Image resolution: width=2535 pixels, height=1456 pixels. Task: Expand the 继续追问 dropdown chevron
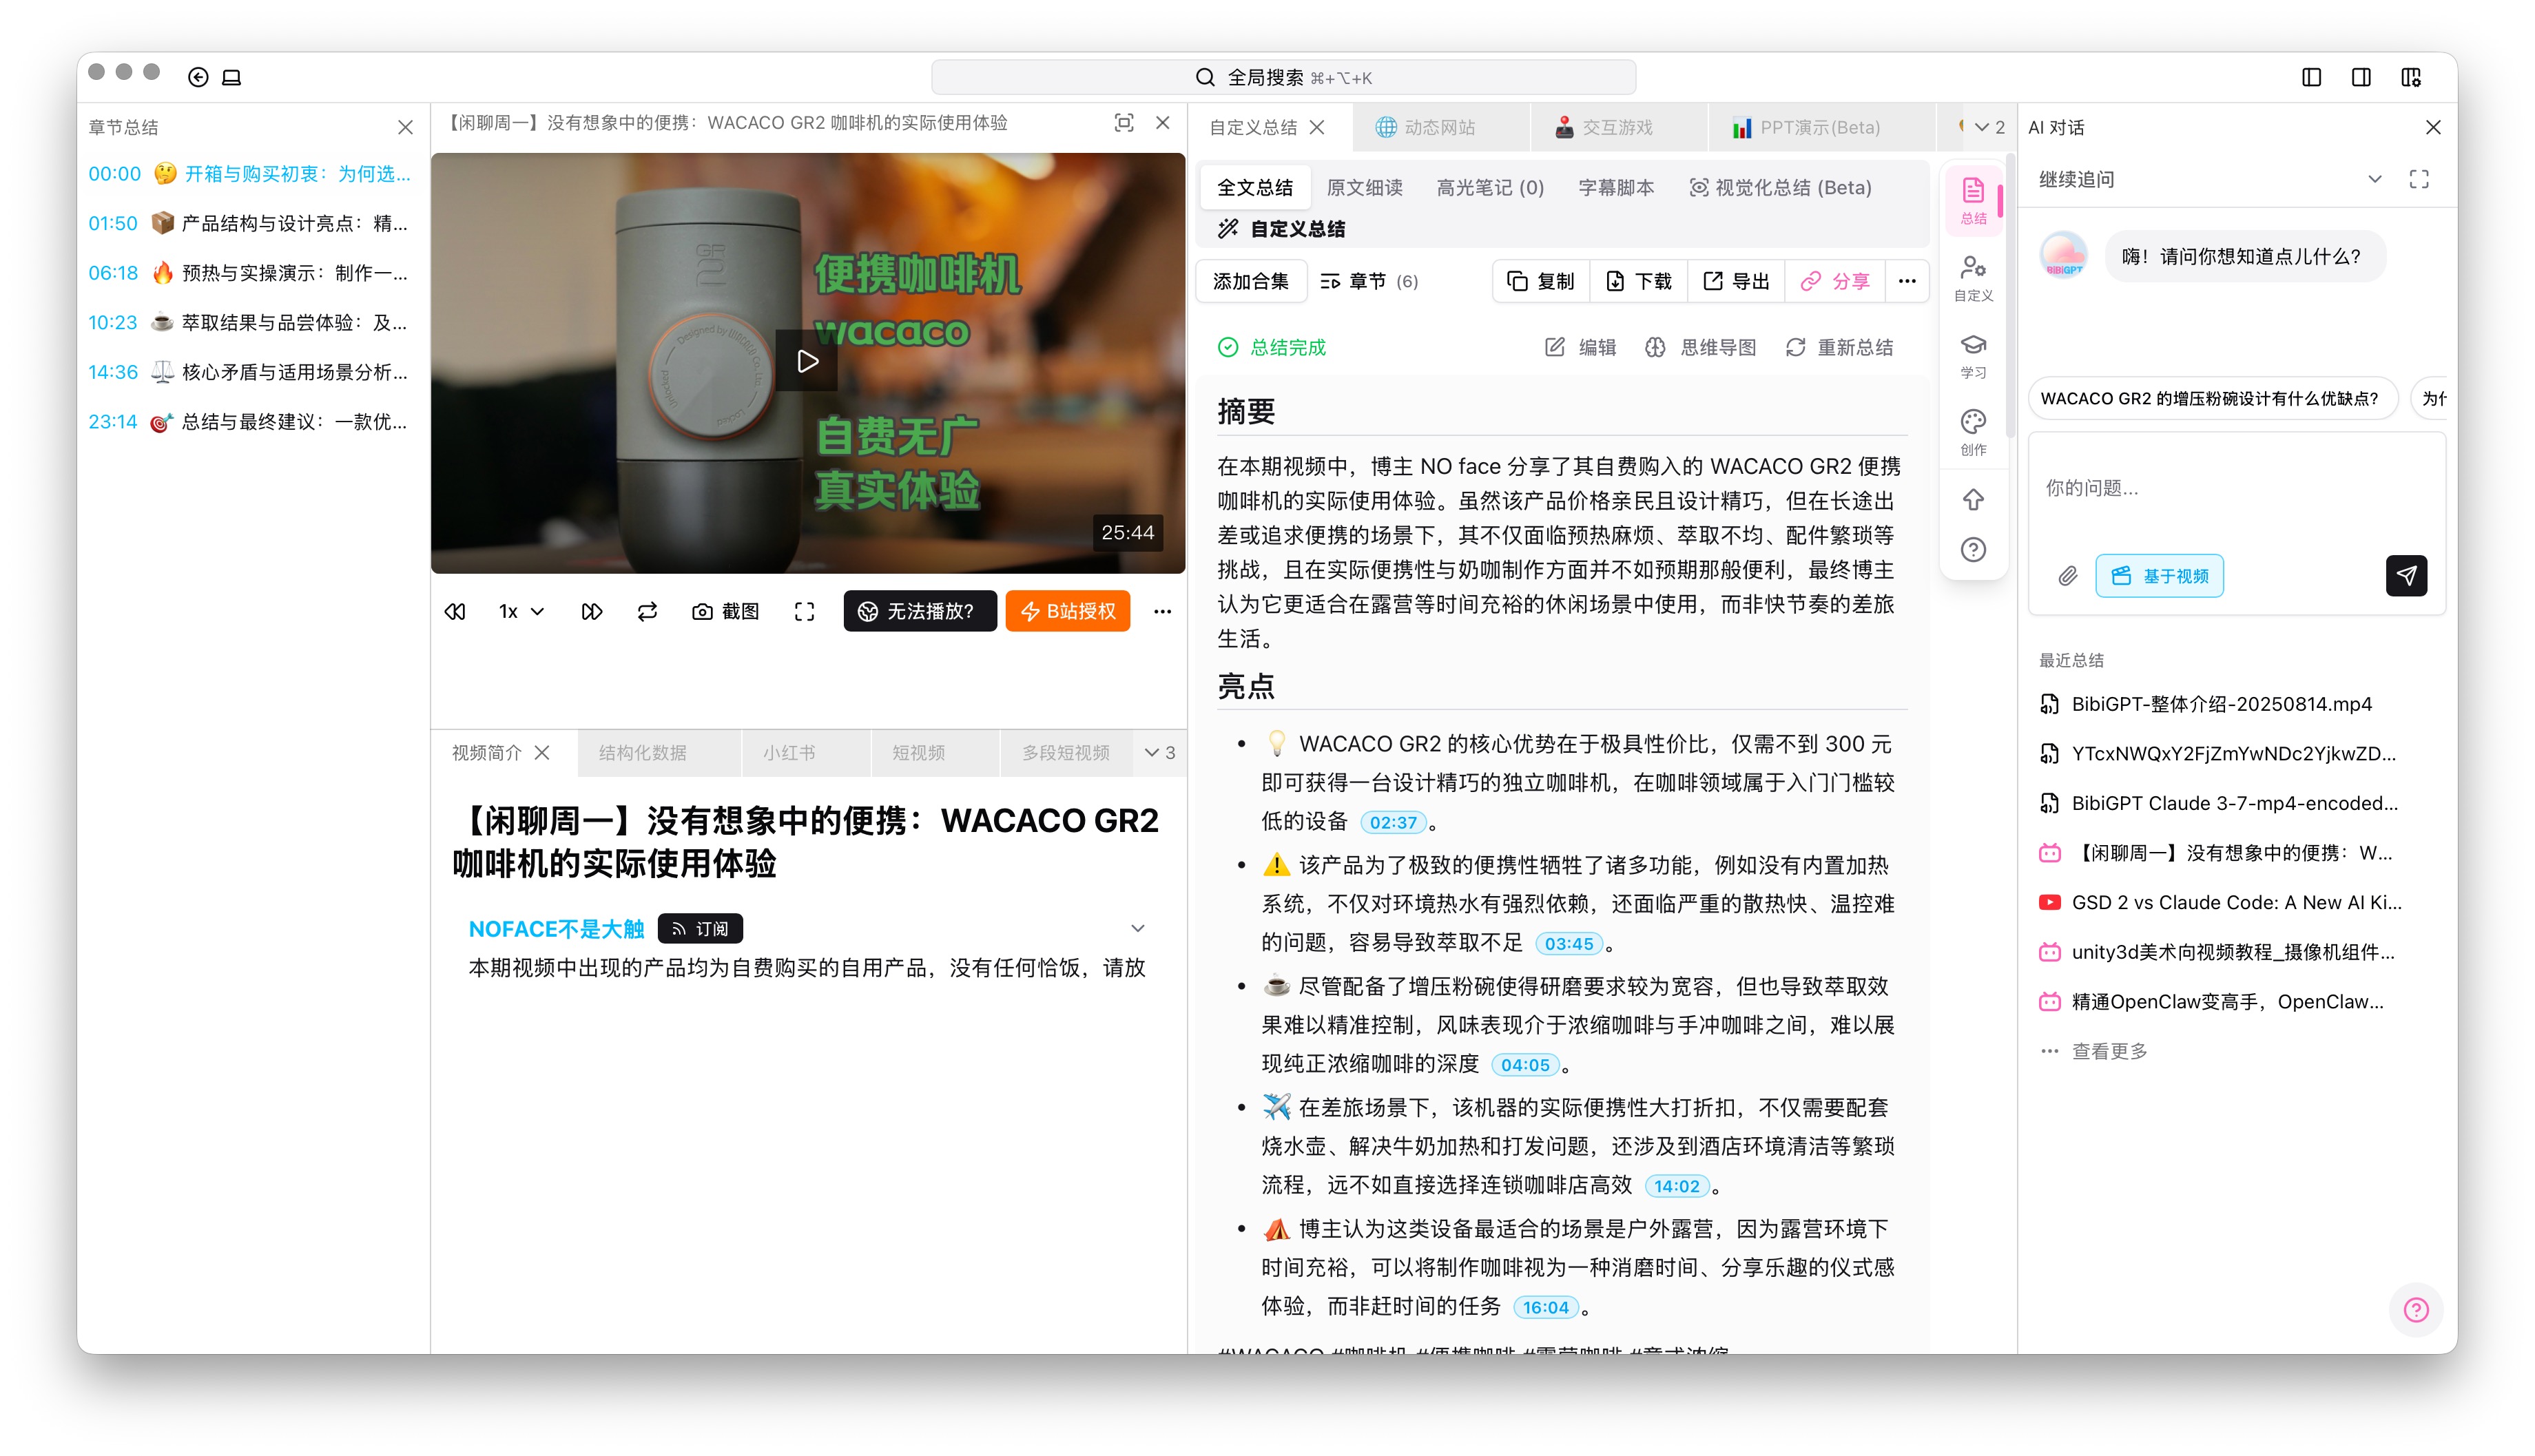point(2374,179)
